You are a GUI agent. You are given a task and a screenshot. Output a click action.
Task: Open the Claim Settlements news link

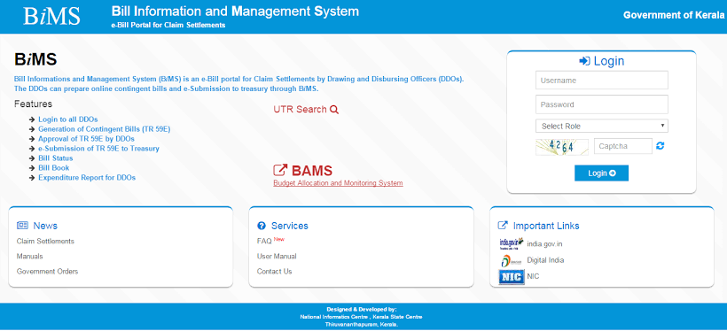pos(45,242)
